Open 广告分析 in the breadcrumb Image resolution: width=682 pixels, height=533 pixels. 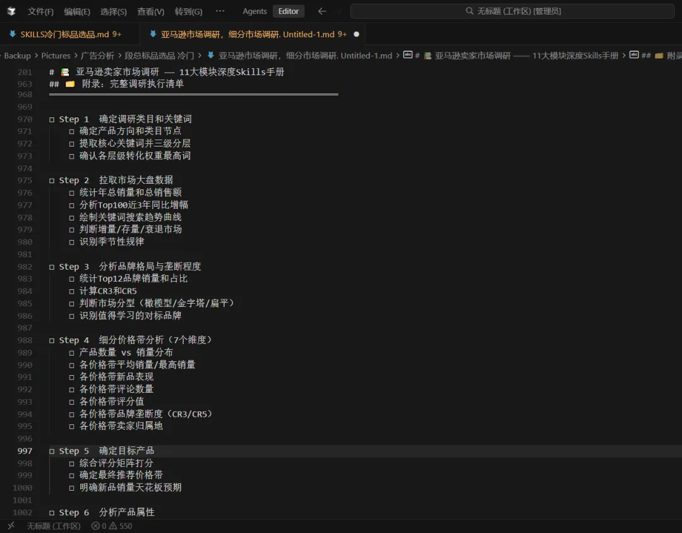(97, 56)
